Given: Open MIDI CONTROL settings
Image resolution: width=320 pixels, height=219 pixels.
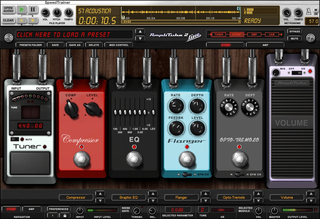Looking at the screenshot, I should [119, 45].
